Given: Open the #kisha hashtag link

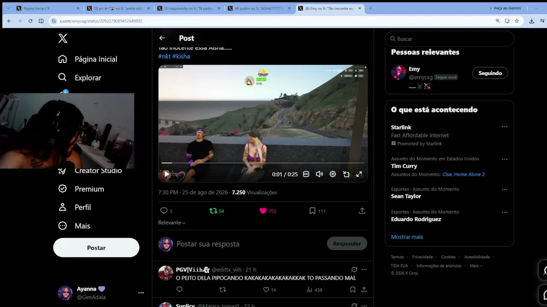Looking at the screenshot, I should 181,56.
